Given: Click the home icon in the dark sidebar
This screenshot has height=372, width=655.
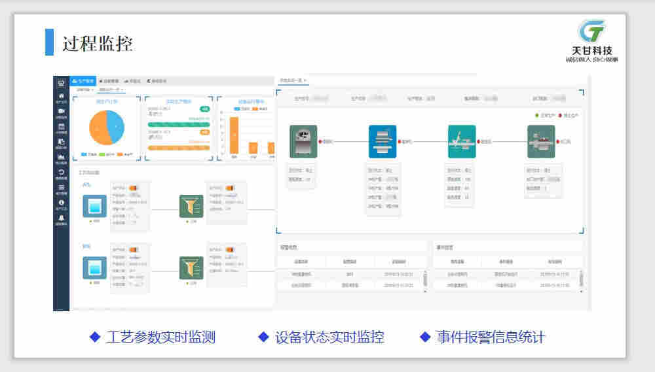Looking at the screenshot, I should point(61,96).
